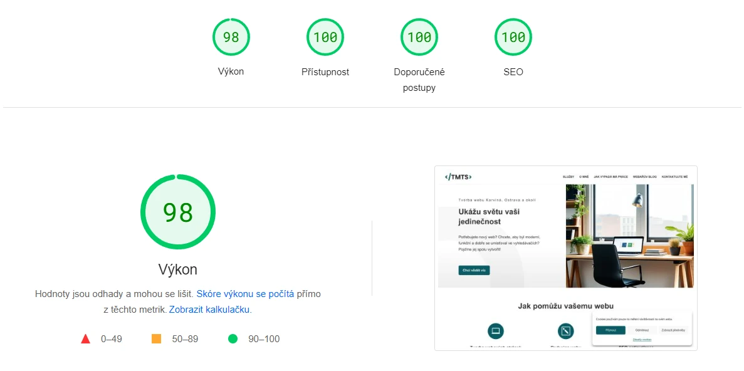Click the large 98 performance gauge
744x371 pixels.
click(x=178, y=212)
